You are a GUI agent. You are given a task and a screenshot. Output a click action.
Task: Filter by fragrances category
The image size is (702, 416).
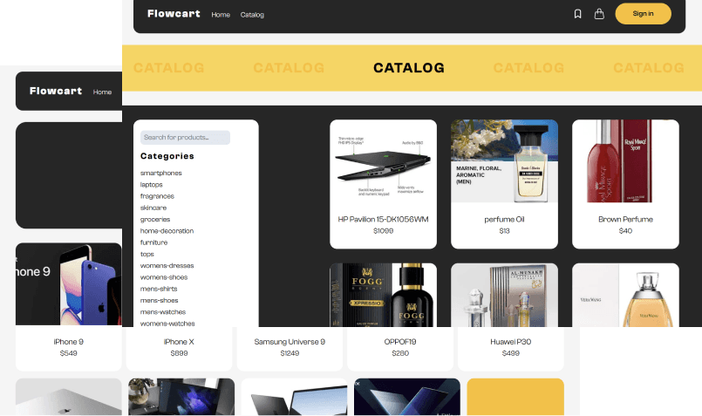[x=157, y=196]
